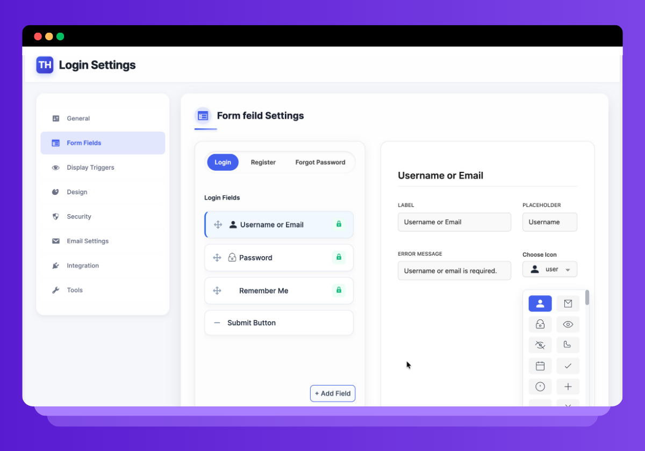This screenshot has width=645, height=451.
Task: Click the Tools wrench icon in the sidebar
Action: (55, 290)
